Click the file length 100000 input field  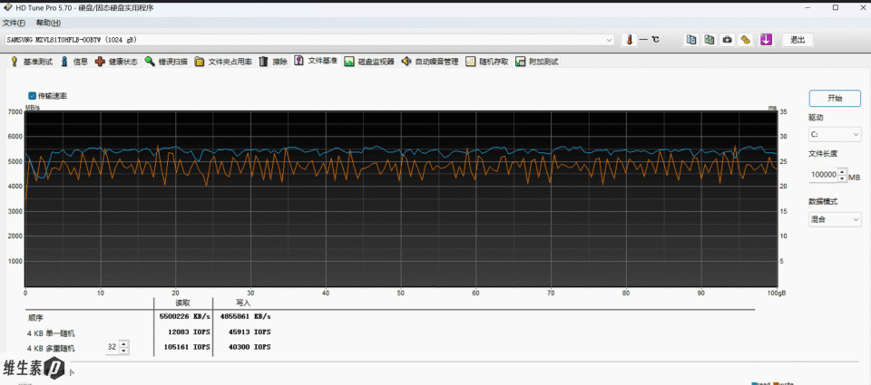823,175
